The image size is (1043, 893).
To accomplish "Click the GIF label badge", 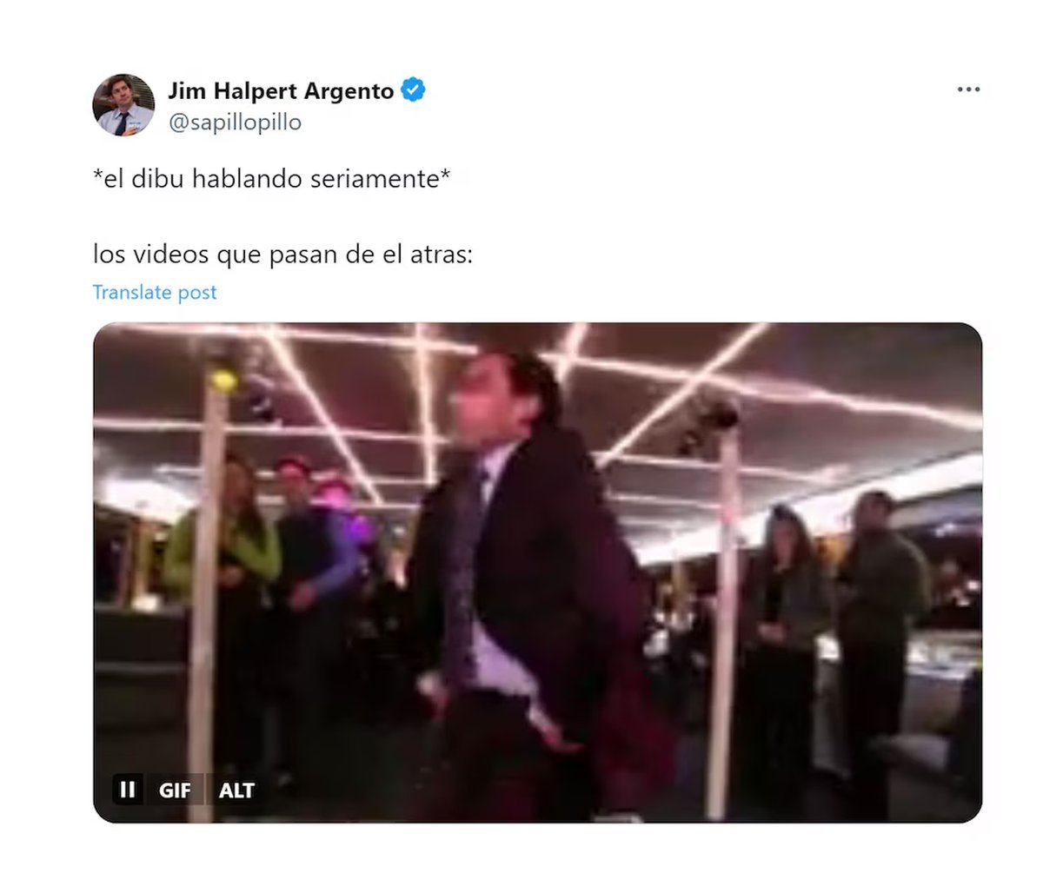I will coord(175,790).
